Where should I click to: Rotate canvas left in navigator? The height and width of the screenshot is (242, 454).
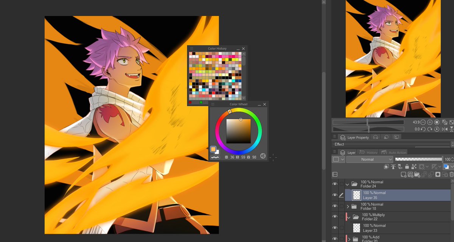[423, 129]
